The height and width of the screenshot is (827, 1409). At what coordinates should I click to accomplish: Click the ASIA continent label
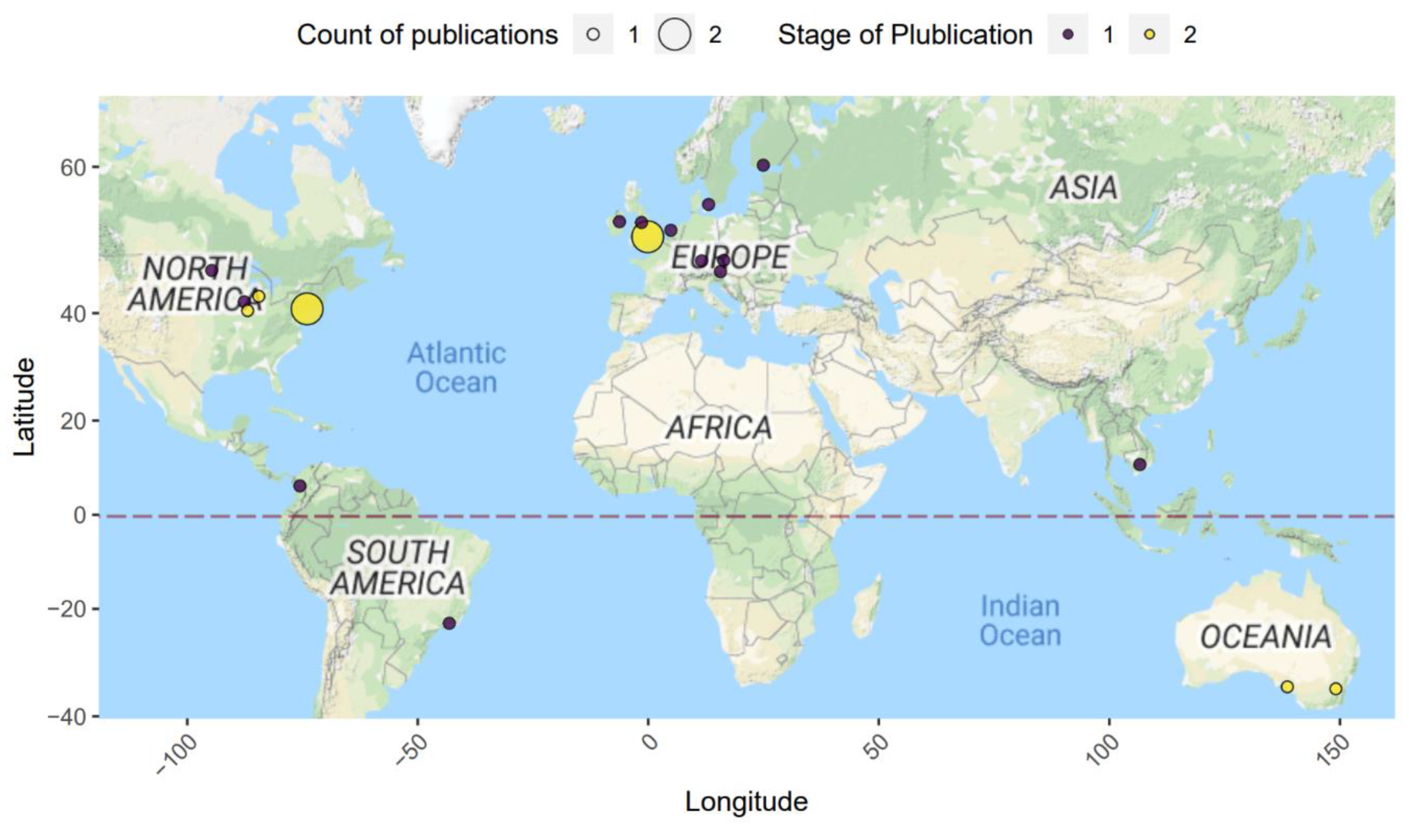[x=1084, y=187]
